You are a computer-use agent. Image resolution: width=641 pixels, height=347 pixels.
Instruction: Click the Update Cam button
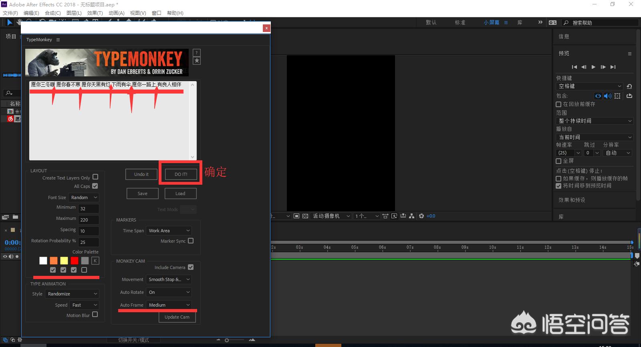177,317
